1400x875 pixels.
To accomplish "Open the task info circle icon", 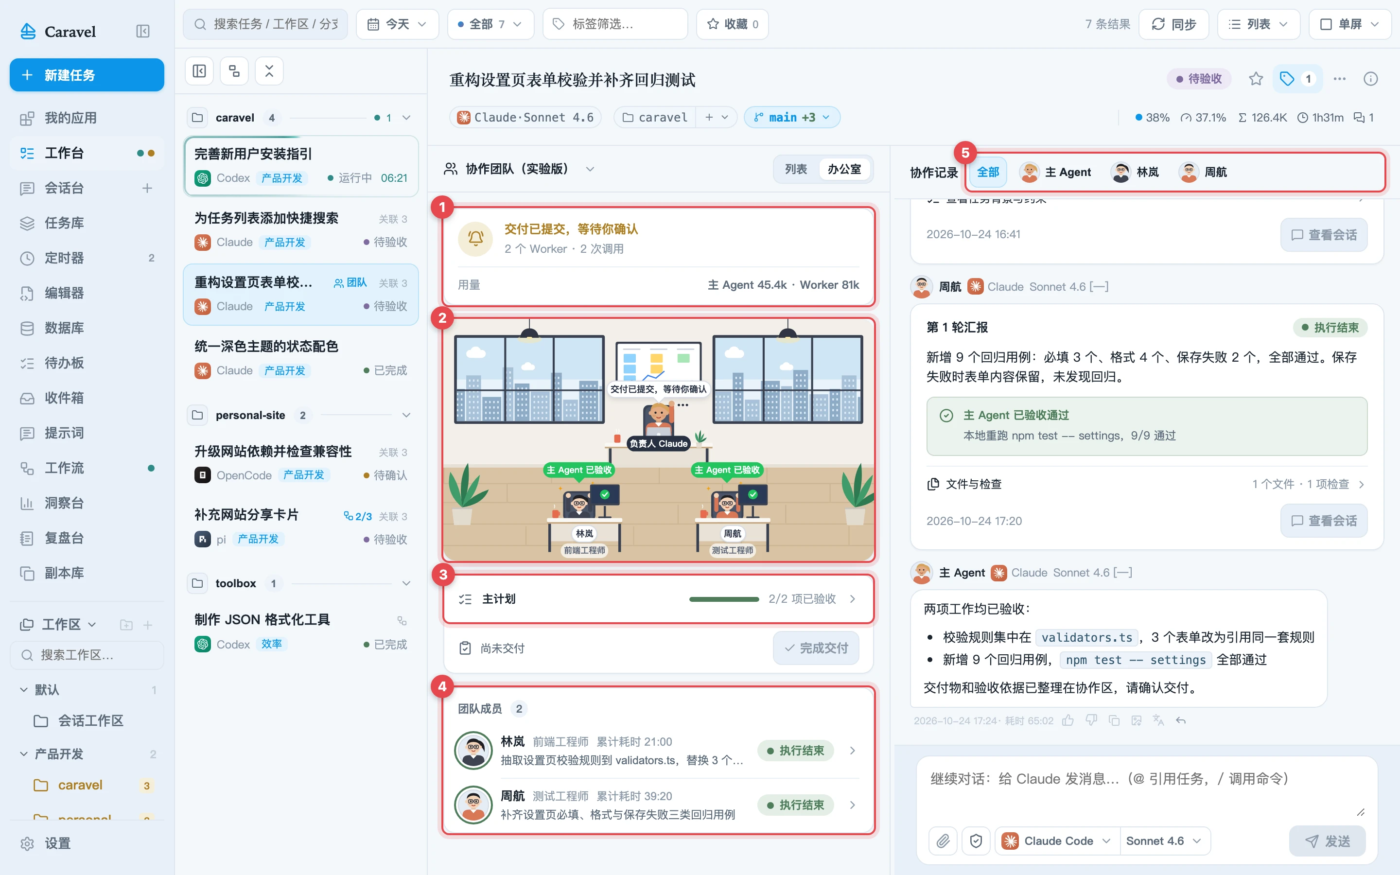I will coord(1370,79).
